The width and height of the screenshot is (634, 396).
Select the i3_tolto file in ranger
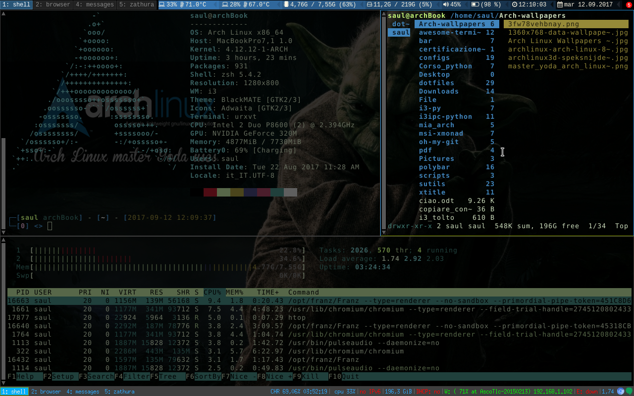click(457, 217)
